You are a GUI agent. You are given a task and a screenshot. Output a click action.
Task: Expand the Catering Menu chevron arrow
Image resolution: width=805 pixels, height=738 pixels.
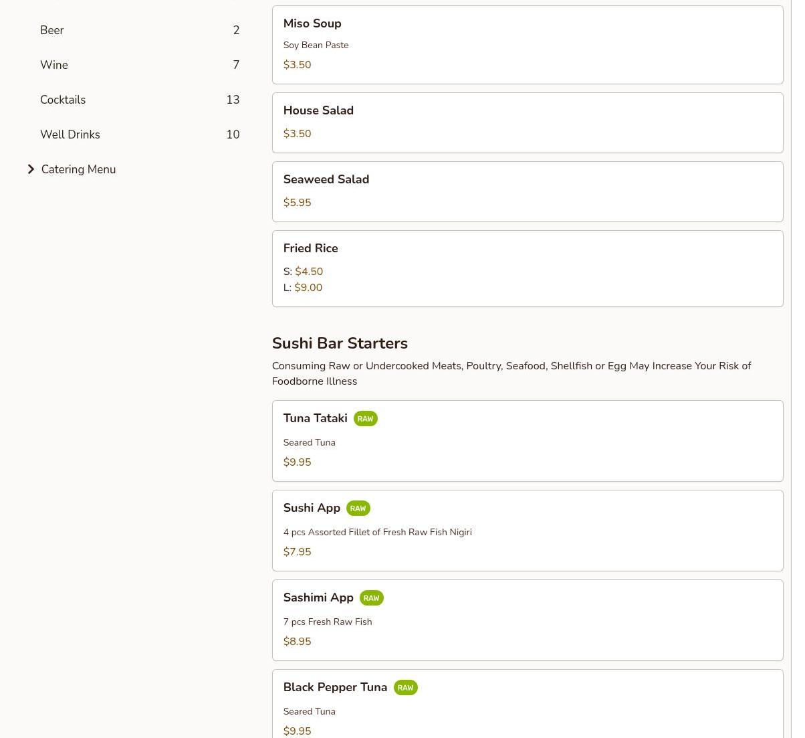click(31, 169)
